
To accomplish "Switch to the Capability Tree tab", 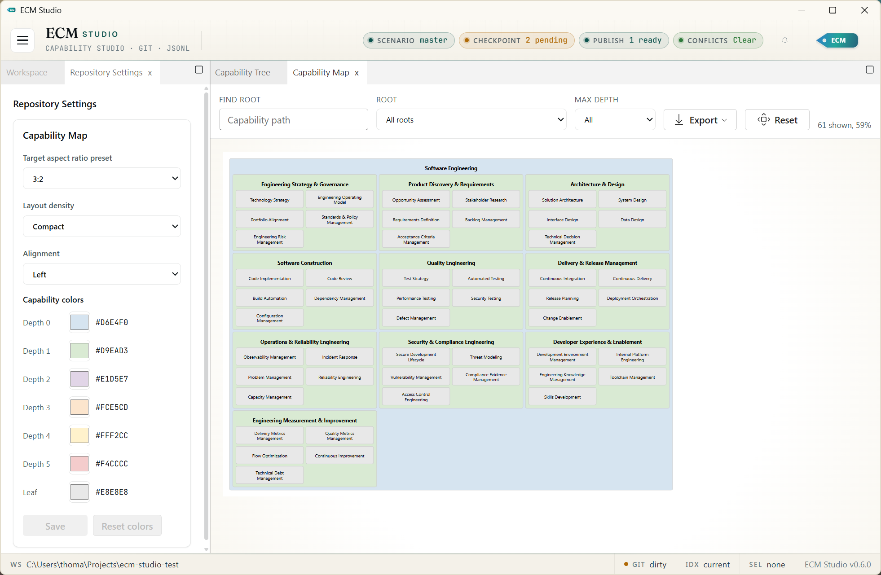I will click(242, 72).
